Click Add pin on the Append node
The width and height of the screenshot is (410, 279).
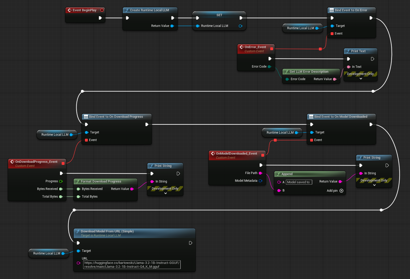[x=341, y=191]
